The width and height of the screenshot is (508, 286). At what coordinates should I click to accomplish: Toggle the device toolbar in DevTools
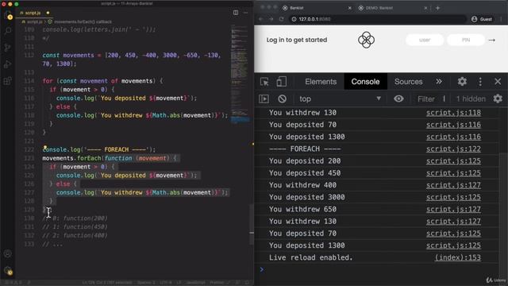281,82
